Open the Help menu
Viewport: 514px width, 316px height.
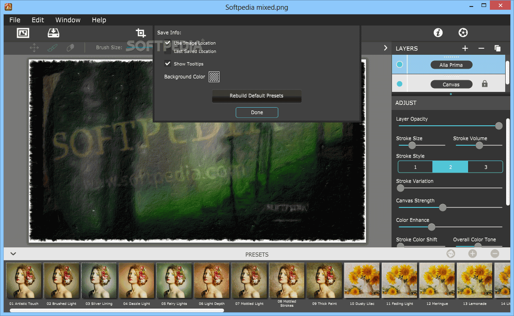pyautogui.click(x=99, y=20)
